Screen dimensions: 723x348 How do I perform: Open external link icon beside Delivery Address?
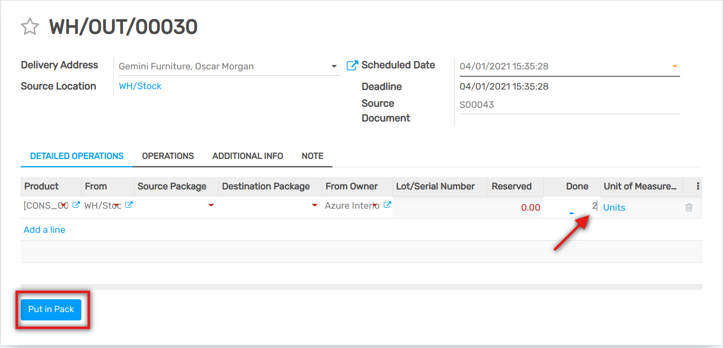(x=352, y=65)
